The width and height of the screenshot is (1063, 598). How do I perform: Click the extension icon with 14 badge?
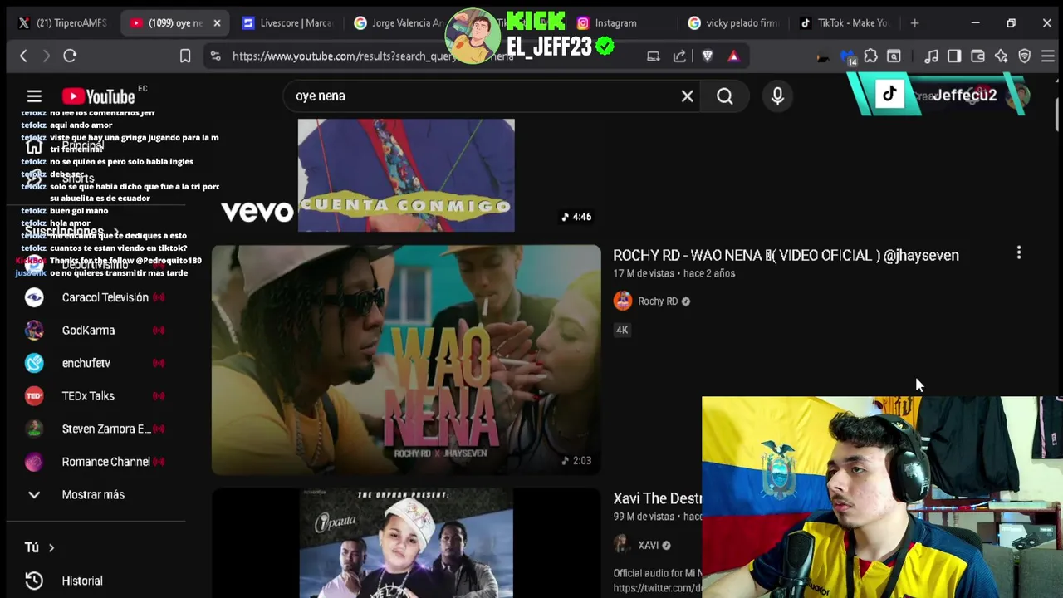pos(848,56)
